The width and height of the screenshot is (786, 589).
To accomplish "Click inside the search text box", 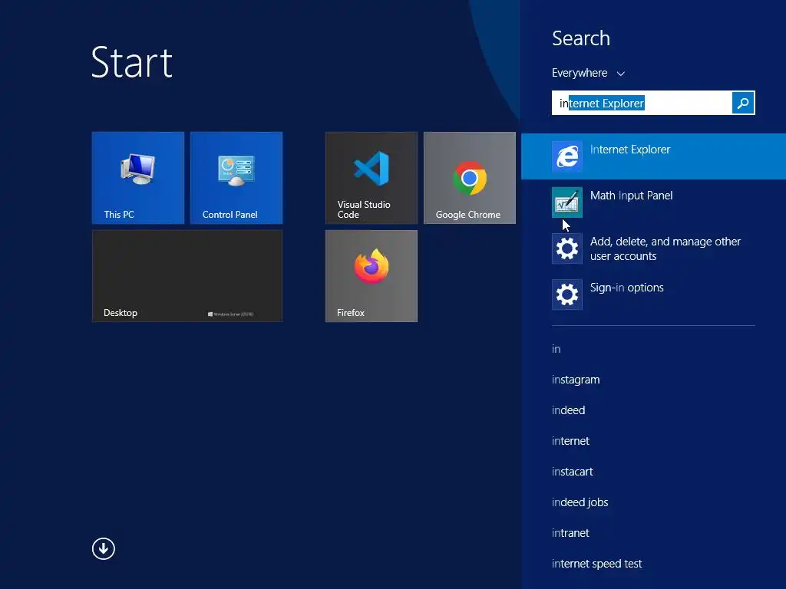I will (642, 103).
